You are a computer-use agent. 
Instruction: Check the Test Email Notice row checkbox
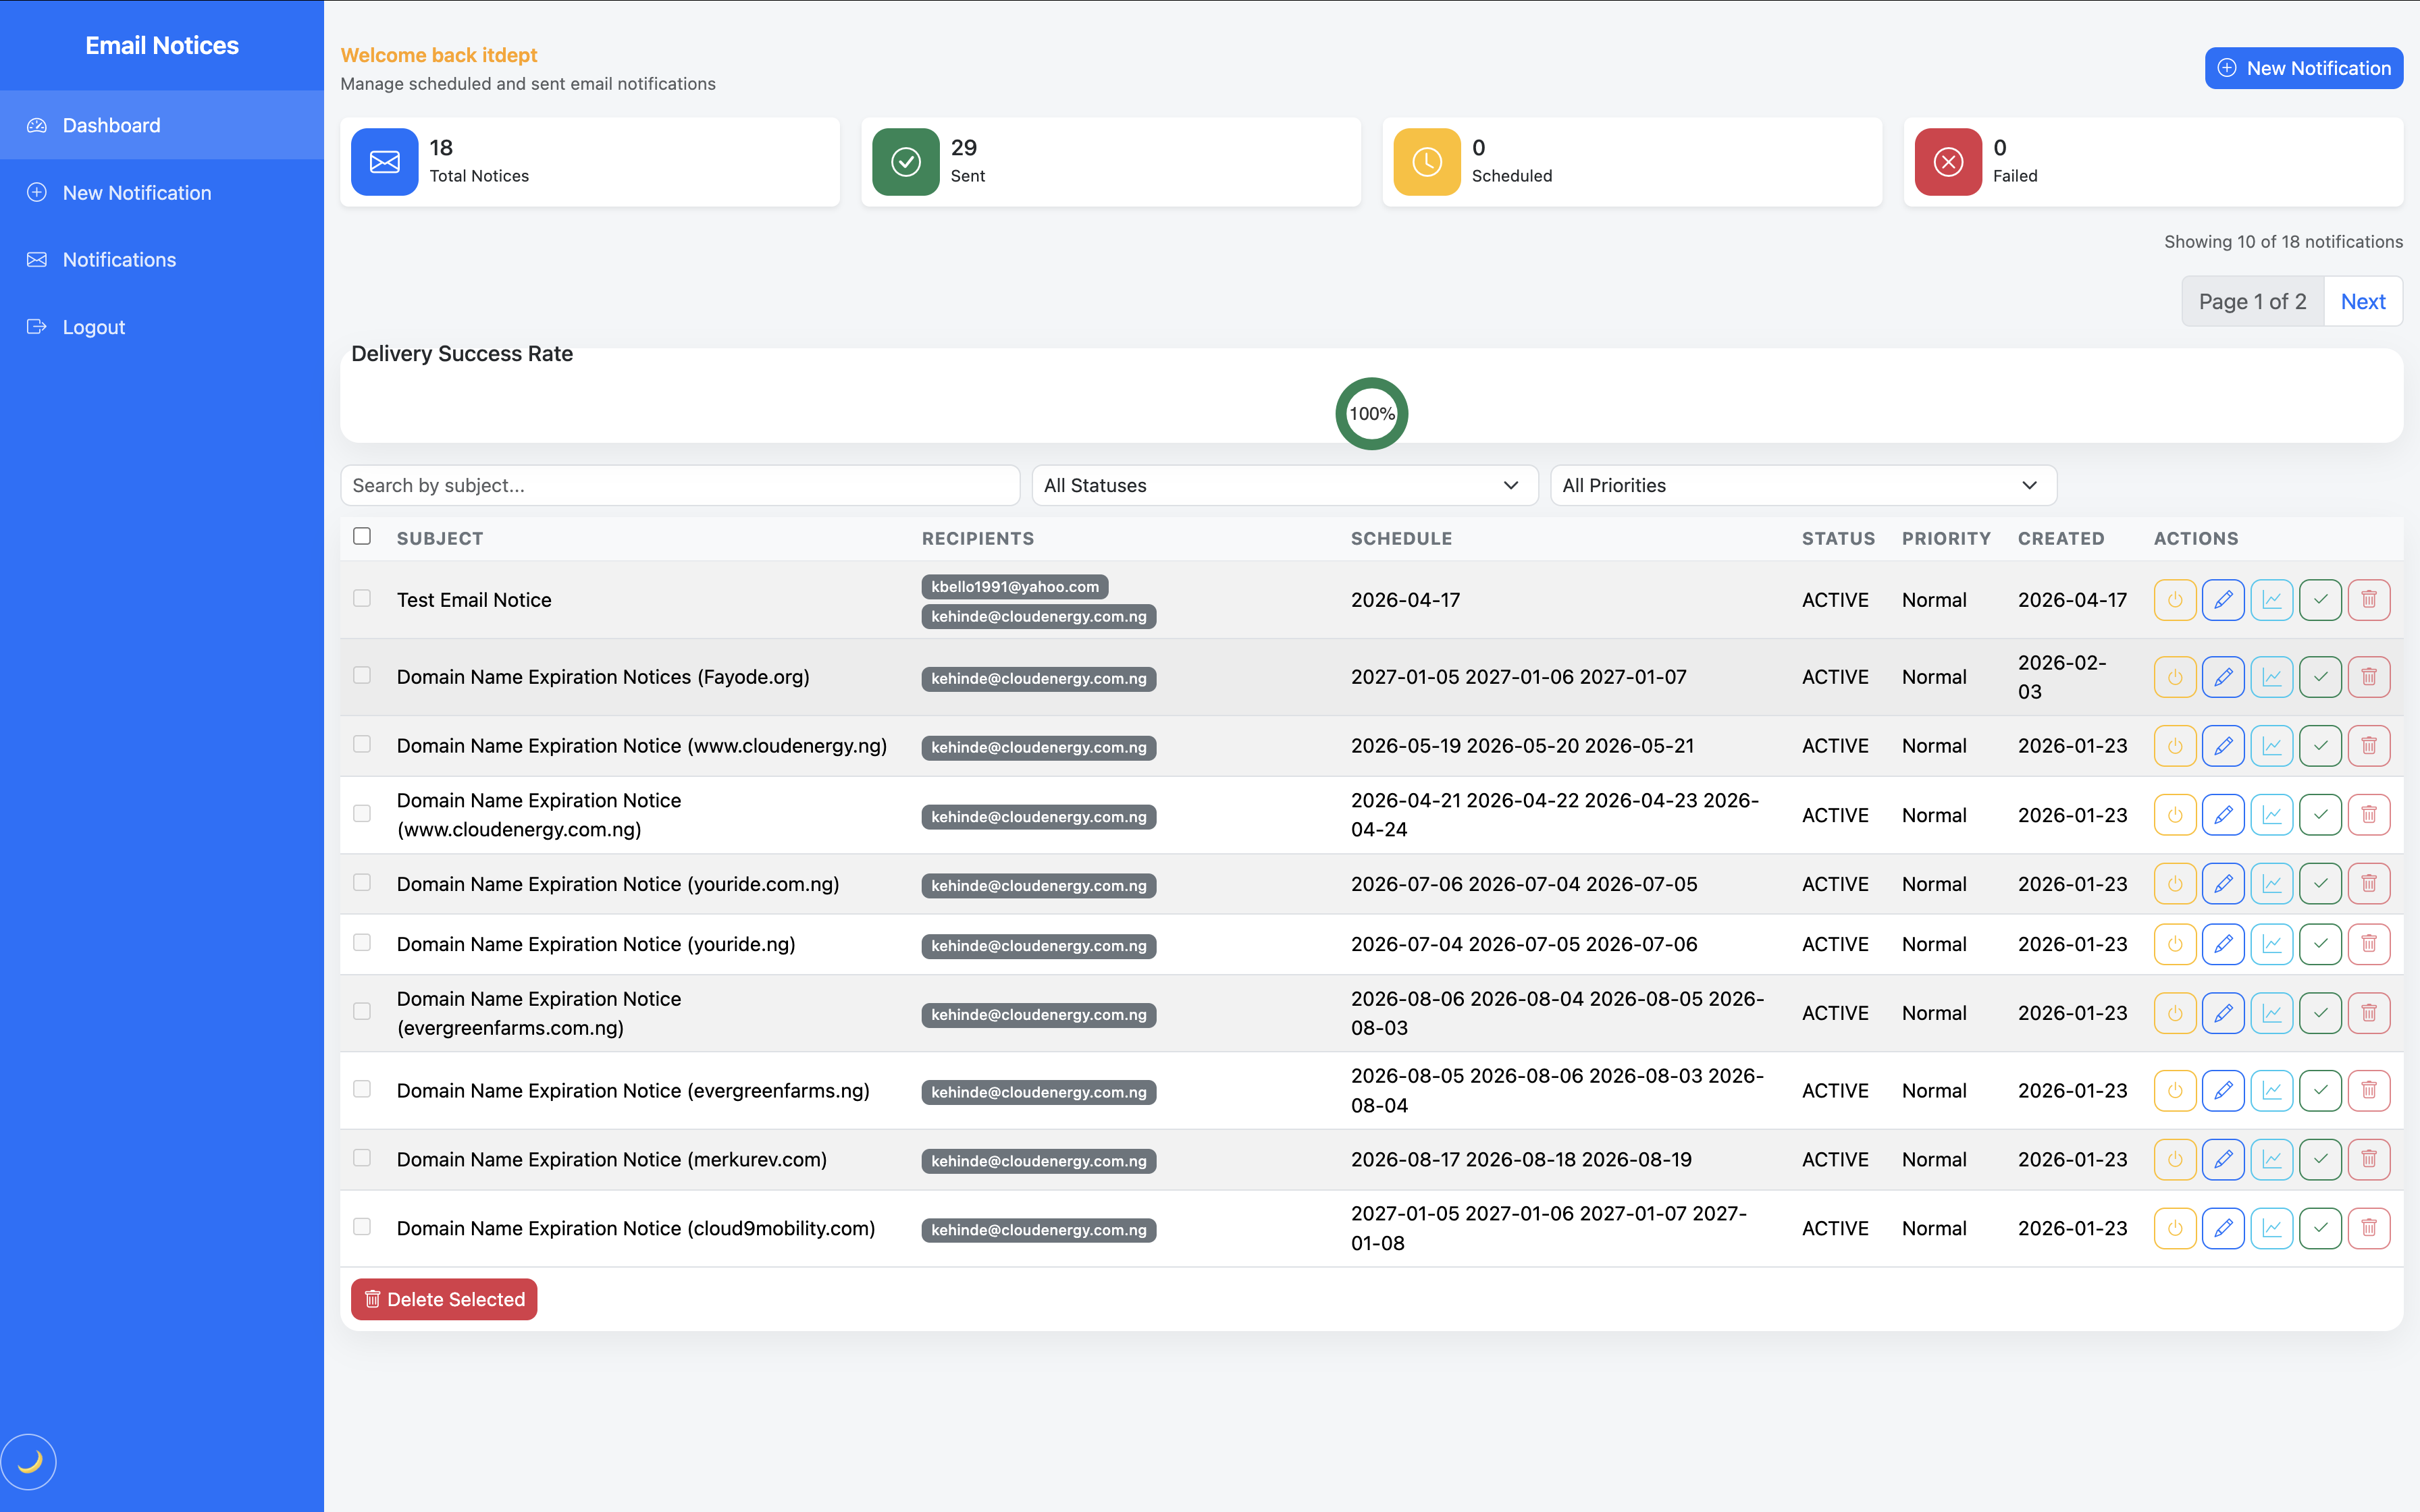(x=362, y=598)
